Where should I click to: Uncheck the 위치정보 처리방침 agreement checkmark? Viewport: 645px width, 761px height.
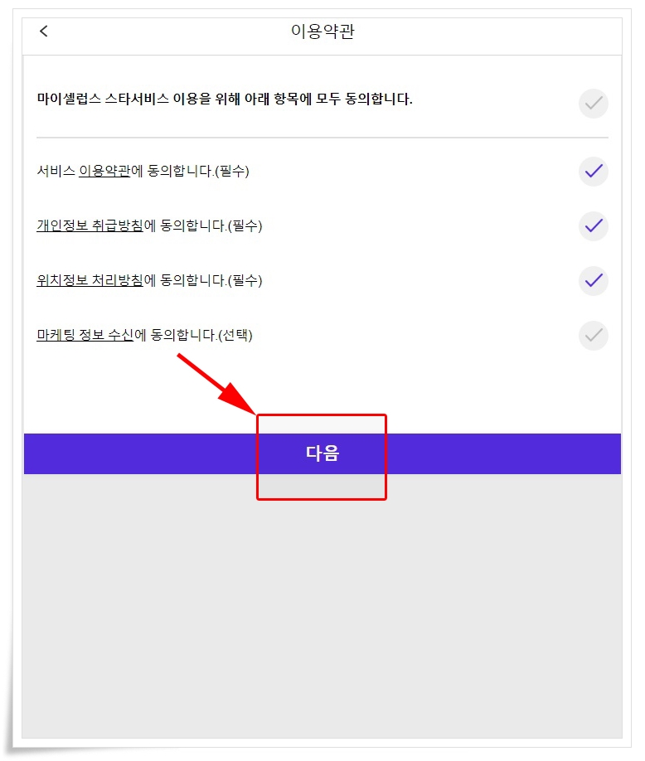click(x=593, y=280)
